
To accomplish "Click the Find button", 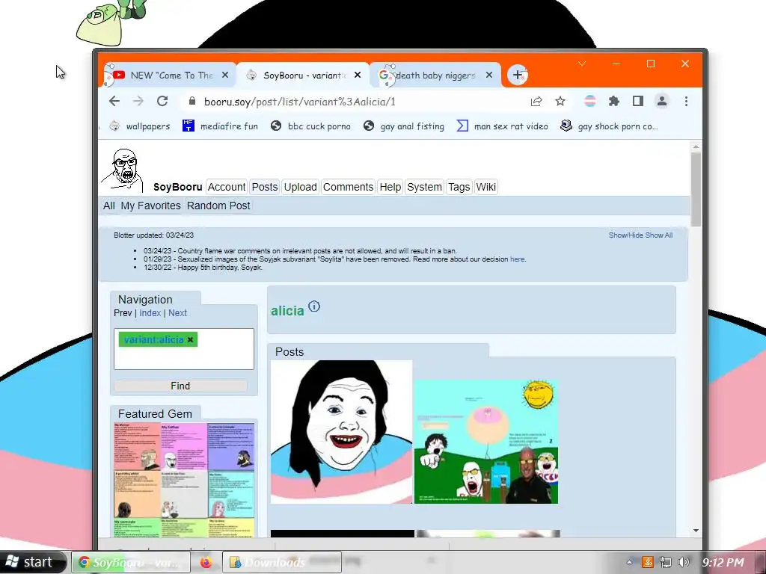I will tap(180, 386).
